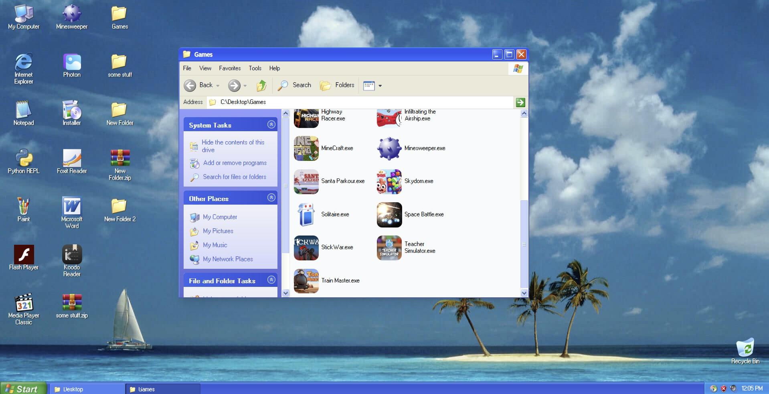The image size is (769, 394).
Task: Click 'Hide the contents of this drive'
Action: click(233, 146)
